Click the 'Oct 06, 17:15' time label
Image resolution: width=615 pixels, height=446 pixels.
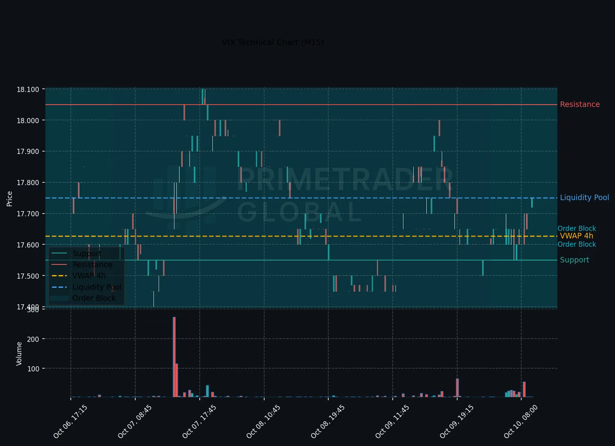[x=70, y=422]
